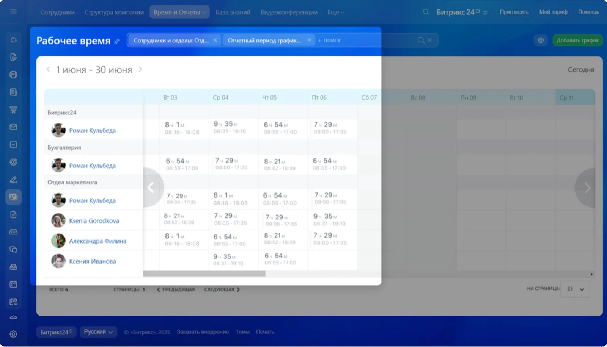Open Ksenia Gorodkova employee link
The image size is (607, 347).
point(94,221)
